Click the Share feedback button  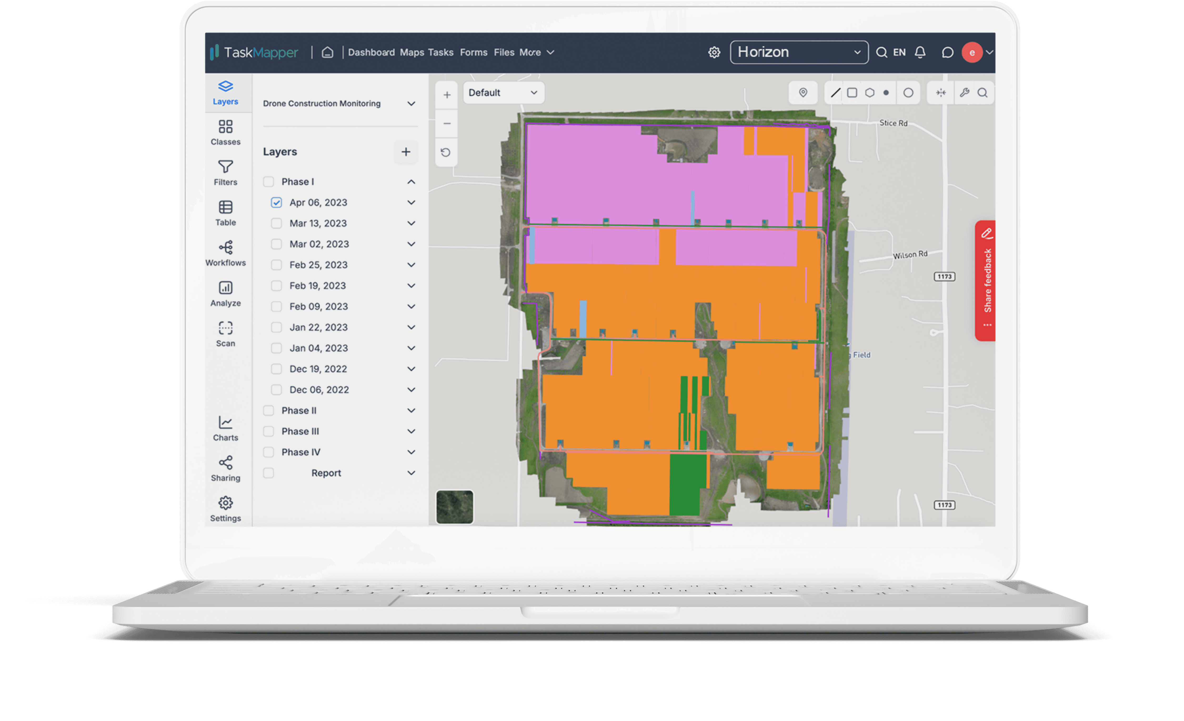(x=986, y=279)
